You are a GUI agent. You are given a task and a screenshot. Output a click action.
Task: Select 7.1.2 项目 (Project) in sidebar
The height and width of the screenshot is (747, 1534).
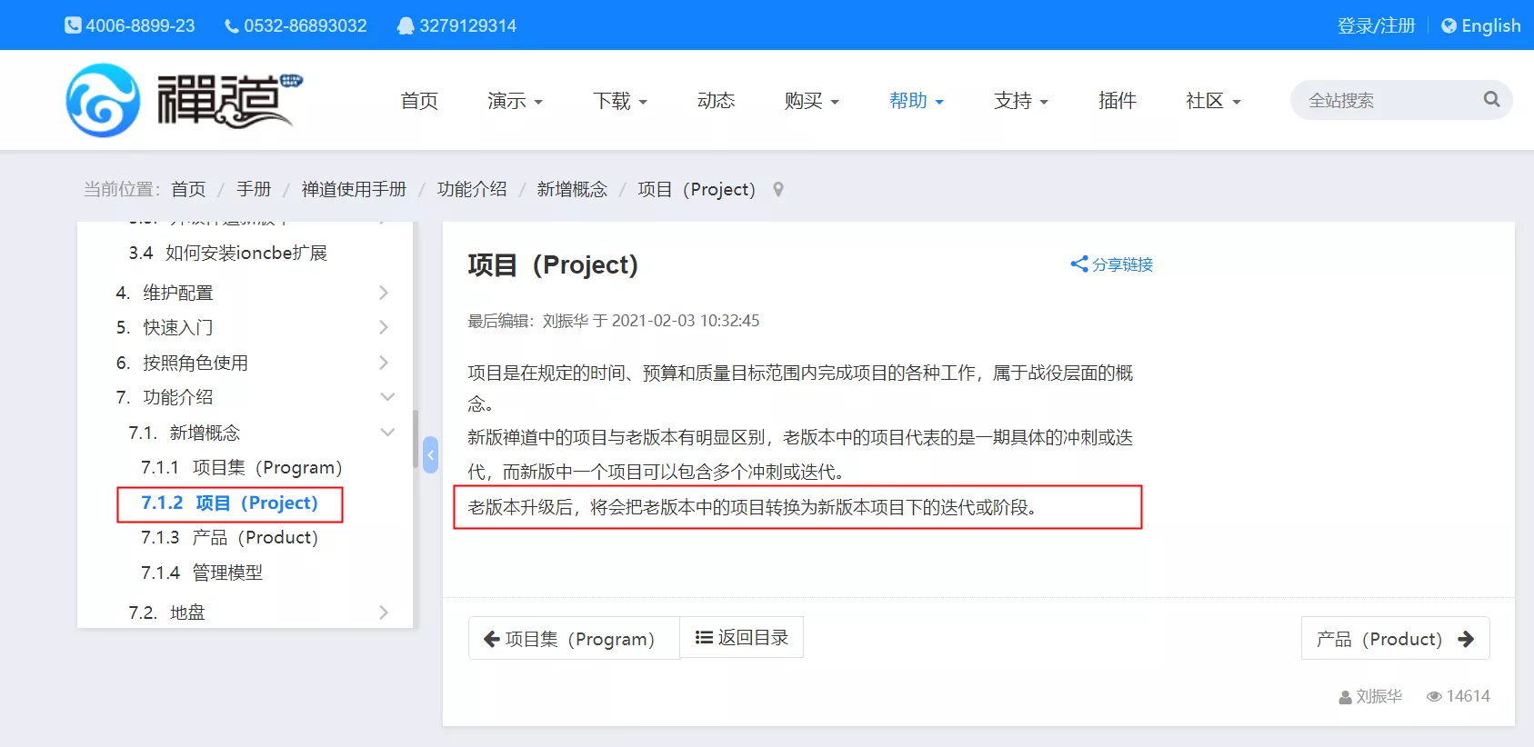pyautogui.click(x=229, y=503)
